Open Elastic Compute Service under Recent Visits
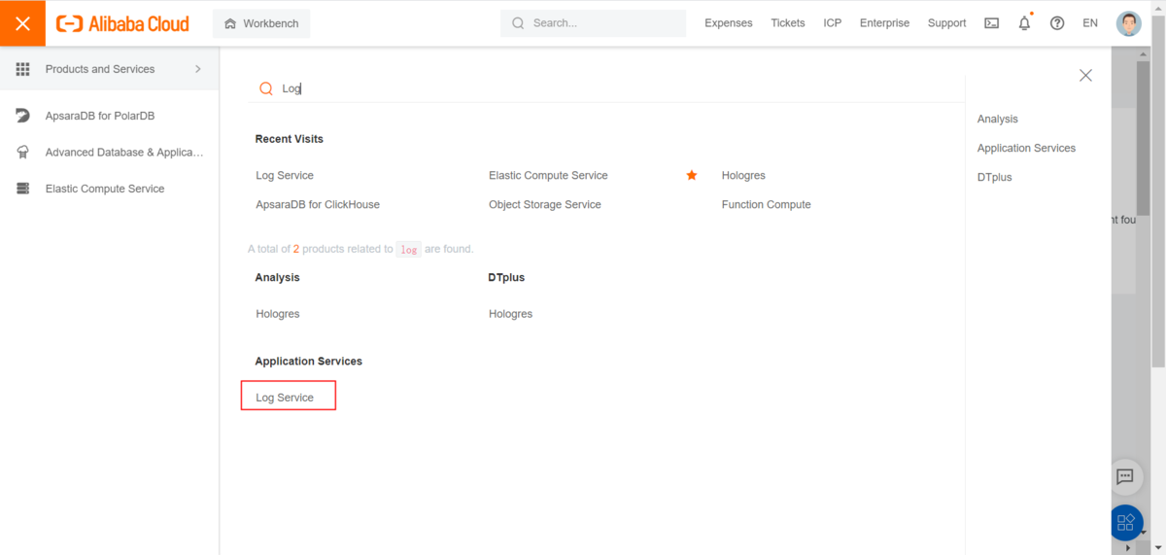Screen dimensions: 1166x555 (548, 176)
